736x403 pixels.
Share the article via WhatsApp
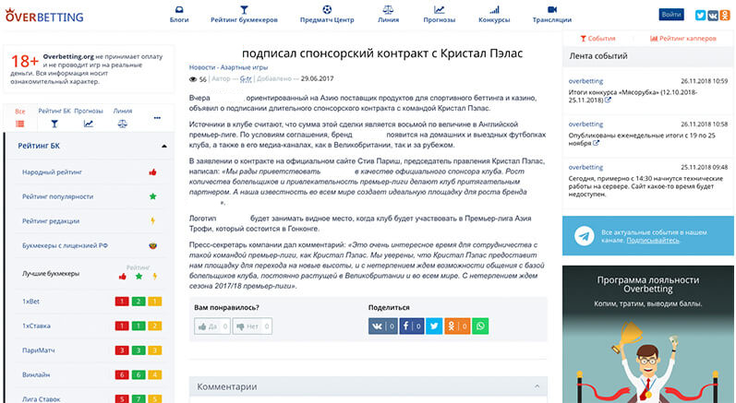480,326
